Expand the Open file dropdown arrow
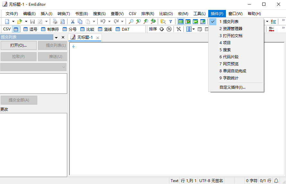Viewport: 286px width, 184px height. [26, 22]
